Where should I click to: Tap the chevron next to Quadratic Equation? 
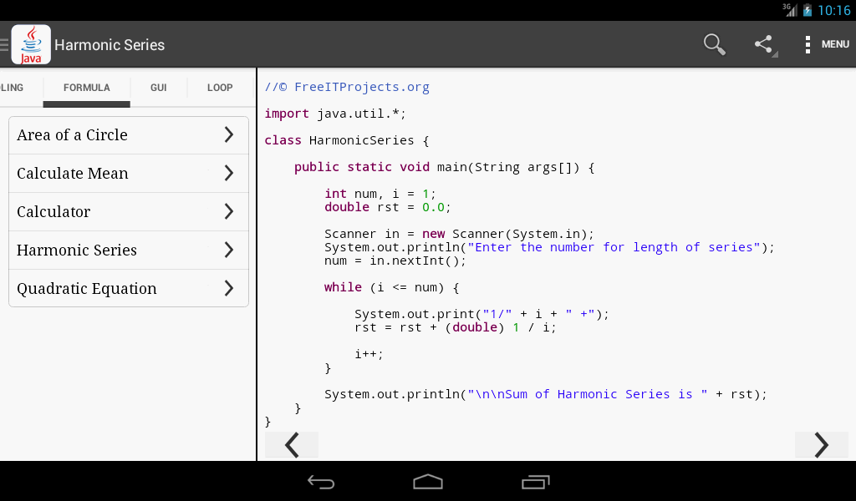(x=229, y=288)
